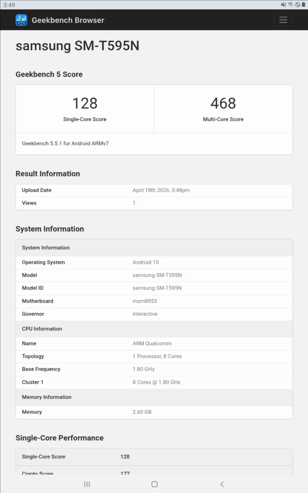Select the 'msm8953' motherboard value
Viewport: 308px width, 493px height.
[144, 301]
